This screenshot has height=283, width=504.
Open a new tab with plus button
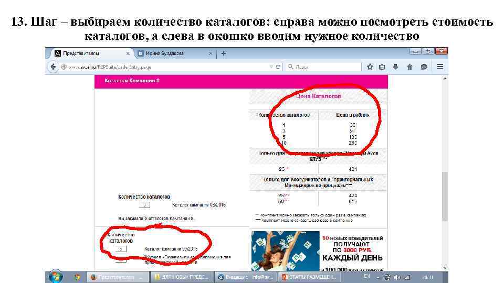(224, 53)
